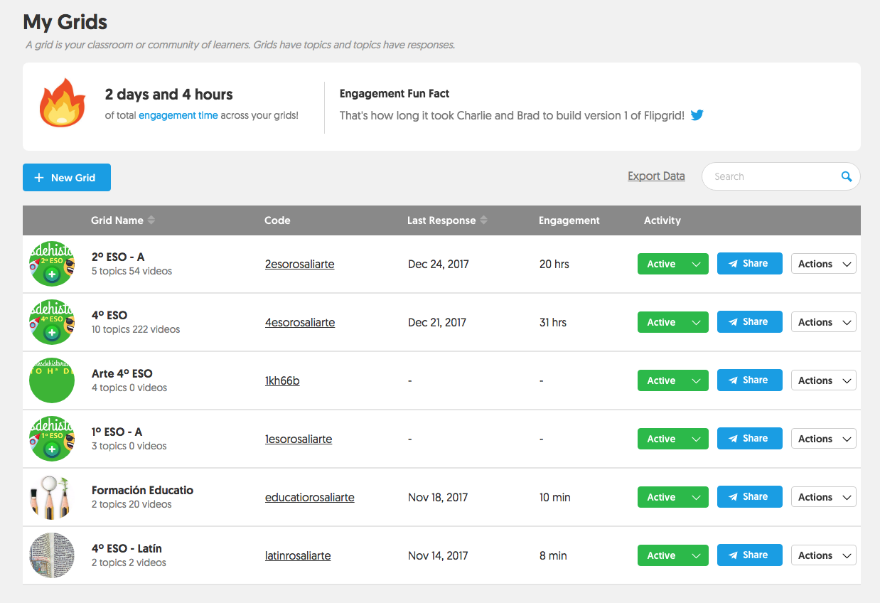Sort by Grid Name arrows

[x=151, y=220]
